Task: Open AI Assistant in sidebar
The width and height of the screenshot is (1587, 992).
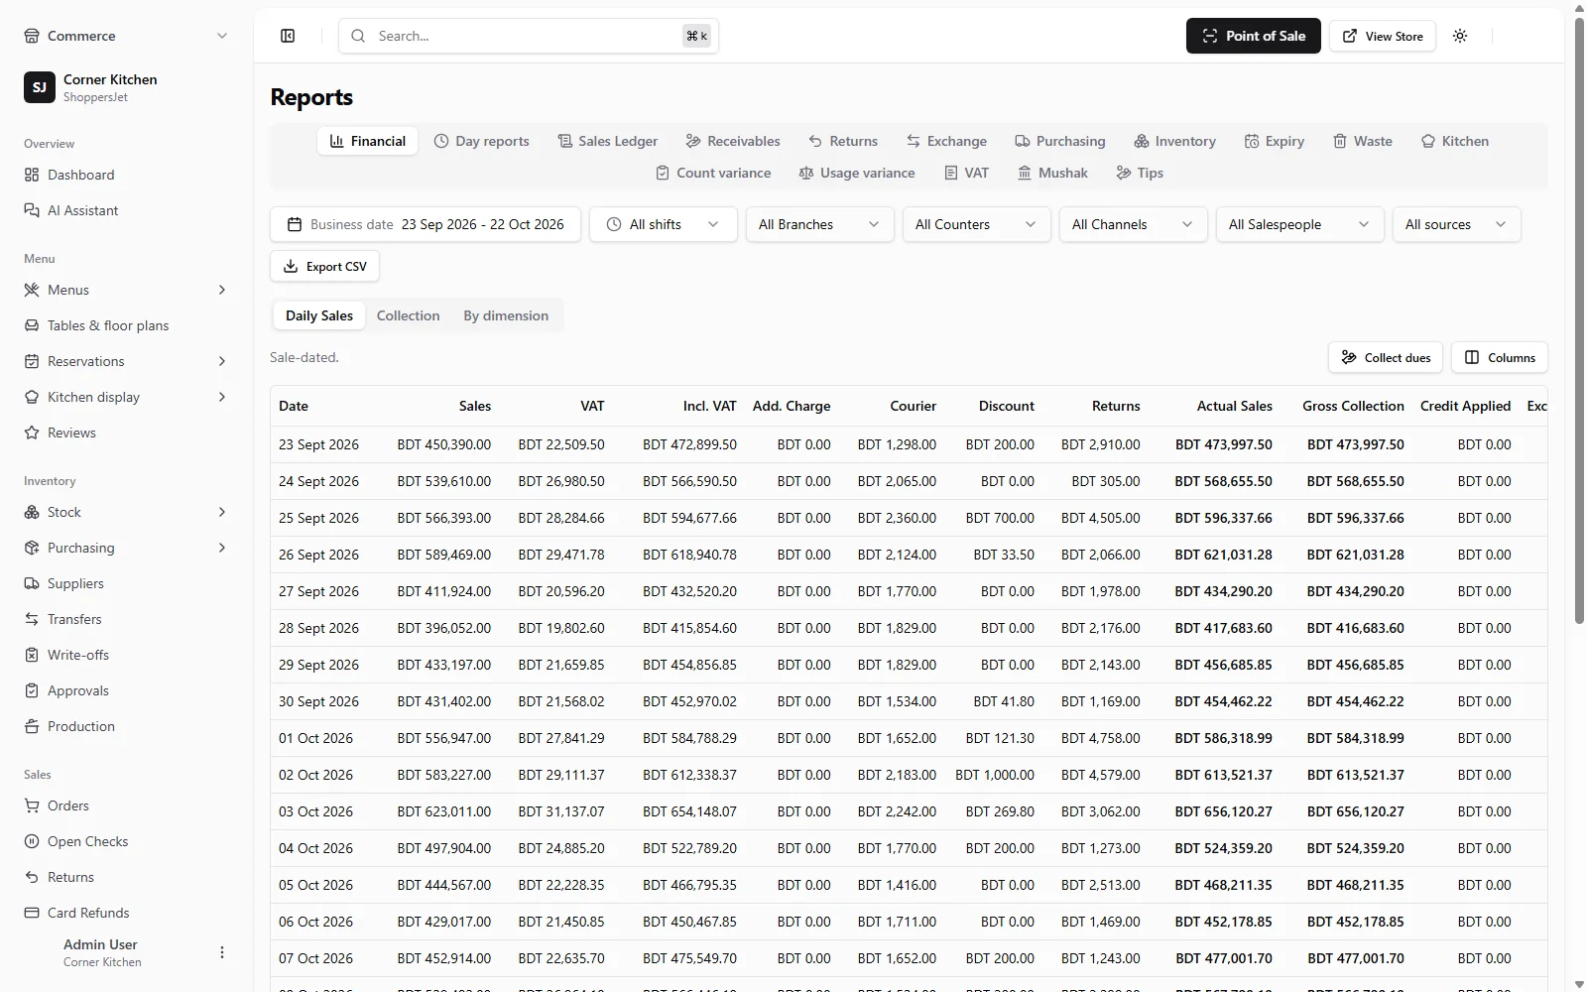Action: pos(126,210)
